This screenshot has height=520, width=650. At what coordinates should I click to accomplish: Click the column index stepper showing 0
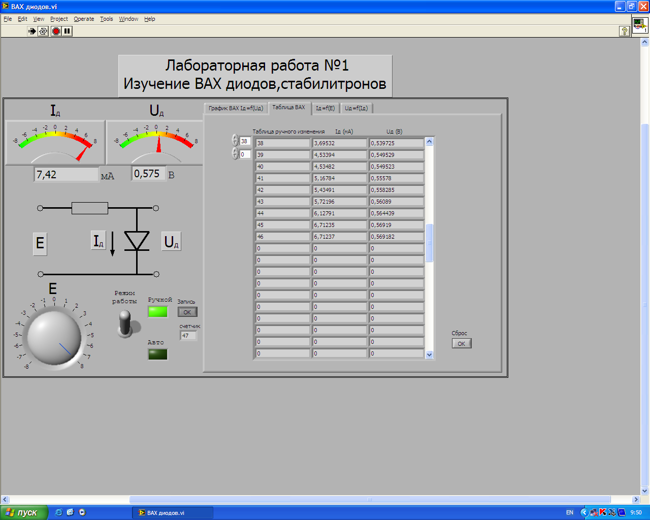click(x=235, y=153)
